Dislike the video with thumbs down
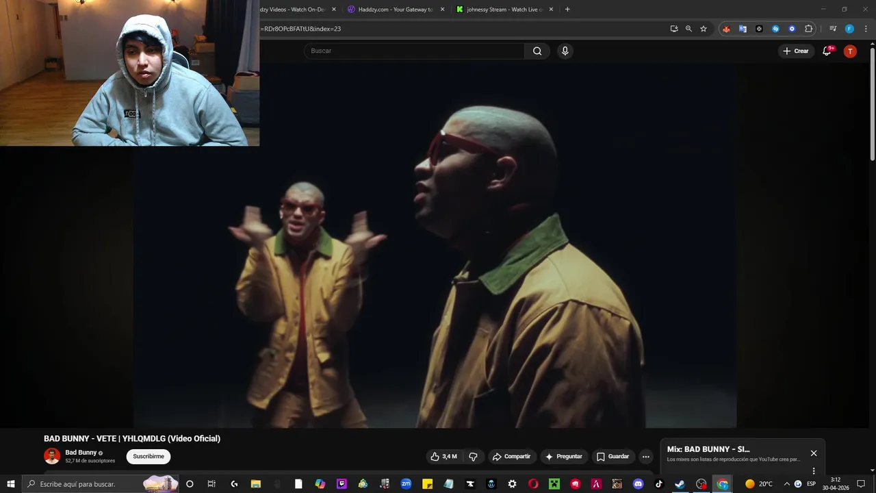Viewport: 876px width, 493px height. point(473,457)
